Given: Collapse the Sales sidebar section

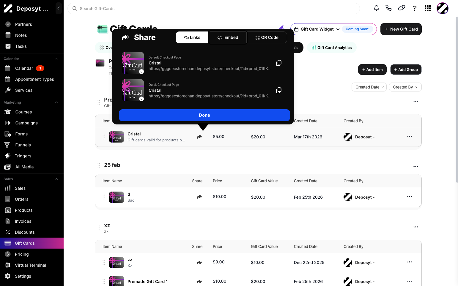Looking at the screenshot, I should pyautogui.click(x=56, y=179).
